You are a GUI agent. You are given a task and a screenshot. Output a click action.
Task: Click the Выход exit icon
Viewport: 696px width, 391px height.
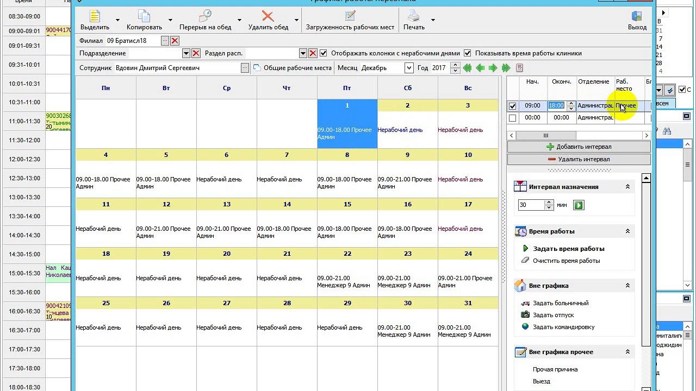tap(637, 16)
